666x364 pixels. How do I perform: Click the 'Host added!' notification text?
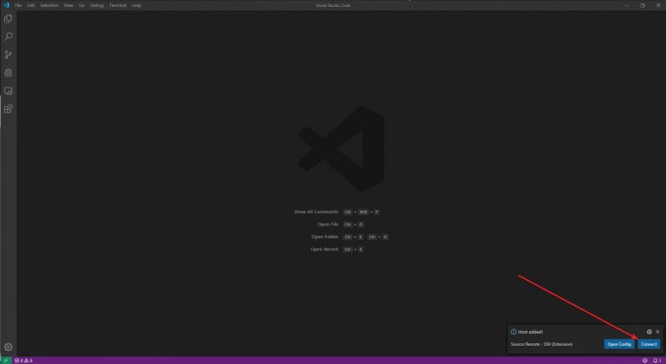pyautogui.click(x=530, y=332)
